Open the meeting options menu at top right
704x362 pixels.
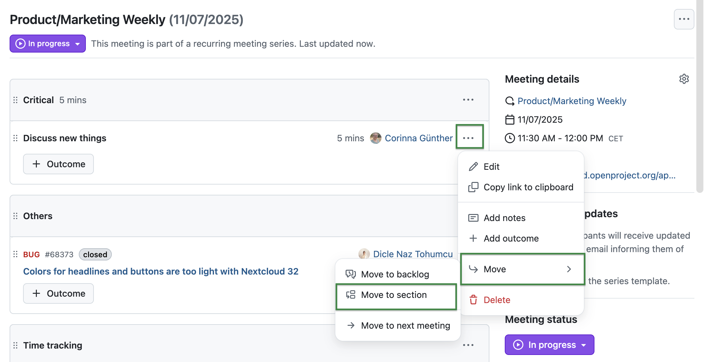(684, 19)
